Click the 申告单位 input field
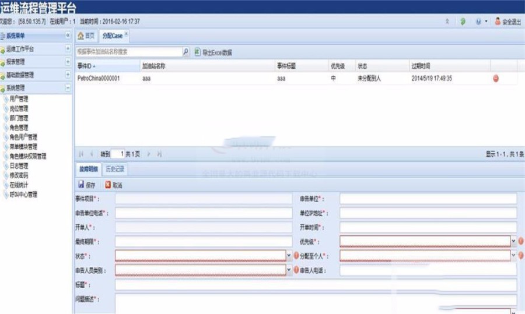 [x=428, y=199]
